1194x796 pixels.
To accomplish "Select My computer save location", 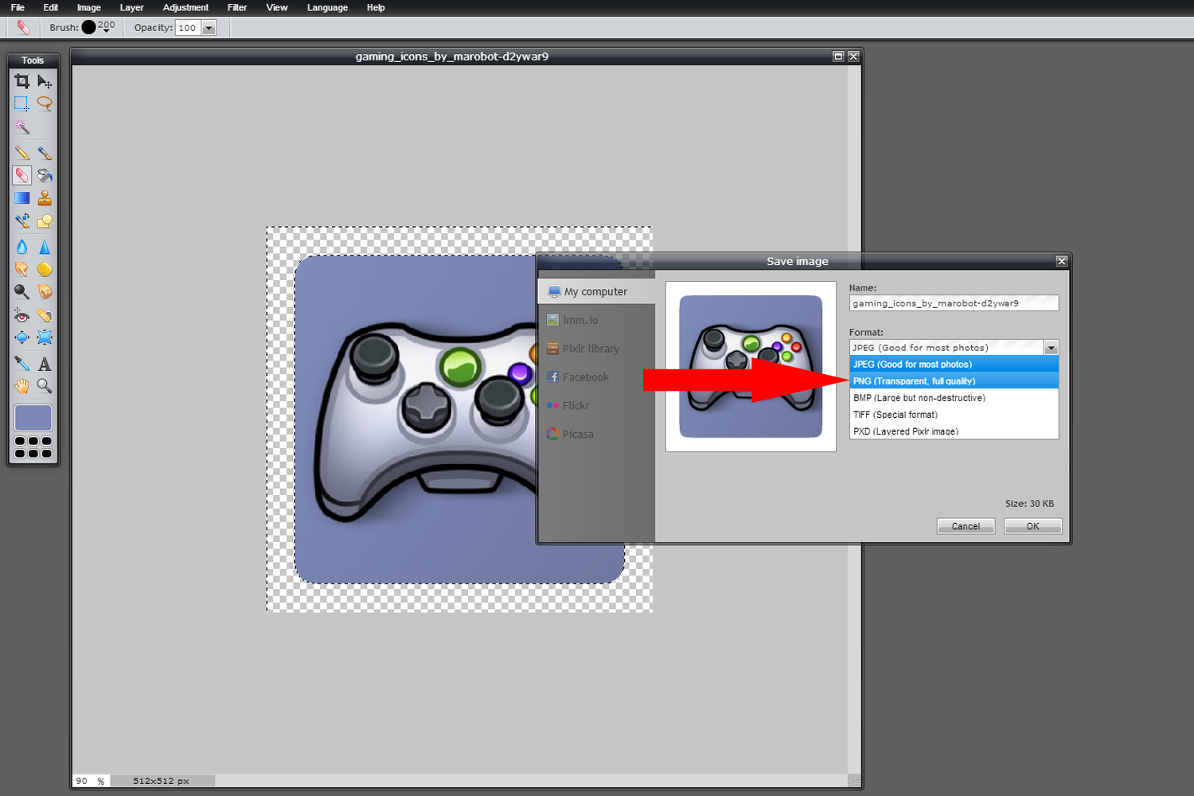I will (597, 291).
